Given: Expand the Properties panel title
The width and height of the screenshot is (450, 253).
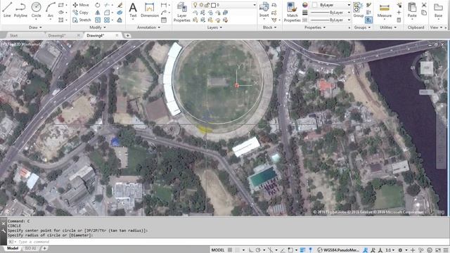Looking at the screenshot, I should [x=314, y=27].
